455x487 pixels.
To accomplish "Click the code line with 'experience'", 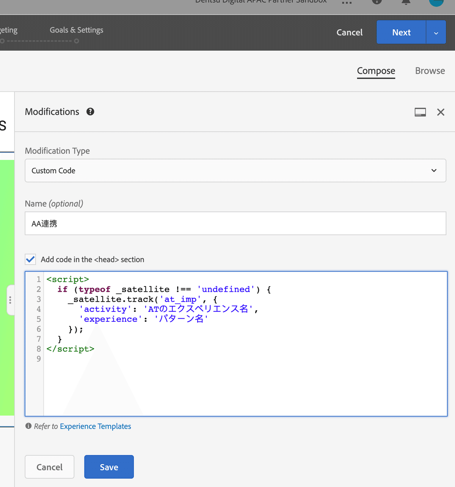I will [144, 319].
